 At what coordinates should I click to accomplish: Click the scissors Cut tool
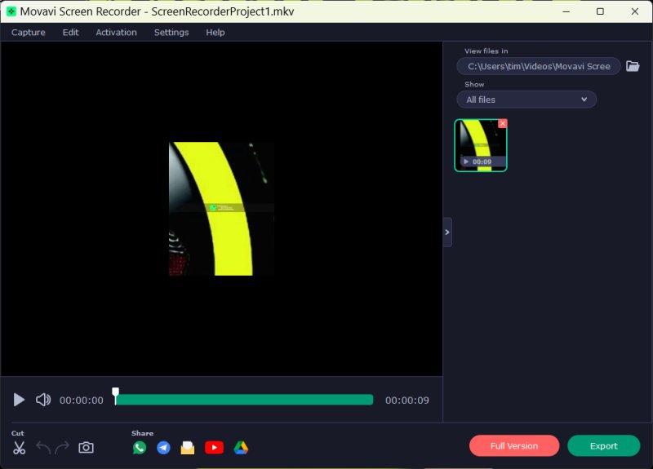click(x=20, y=448)
